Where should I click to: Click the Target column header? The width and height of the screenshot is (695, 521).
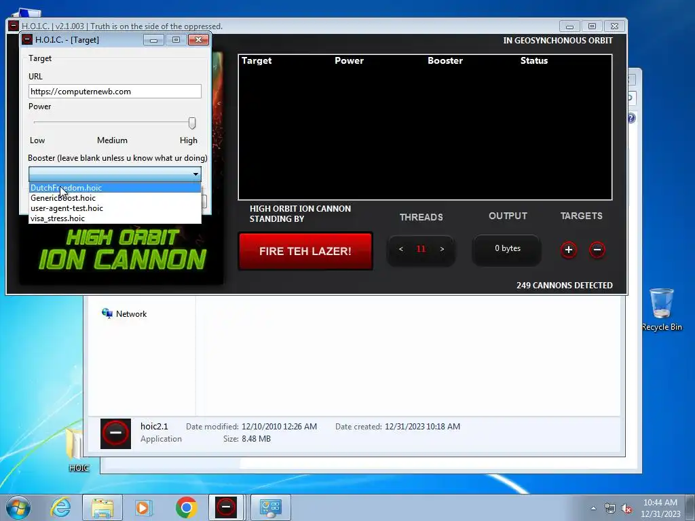[257, 60]
